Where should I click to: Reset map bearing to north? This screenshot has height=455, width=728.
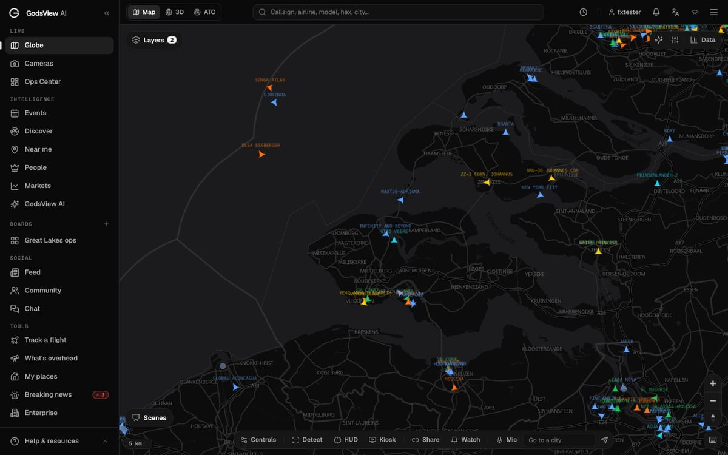(x=713, y=417)
